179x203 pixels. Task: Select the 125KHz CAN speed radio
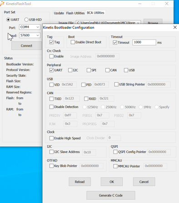85,107
